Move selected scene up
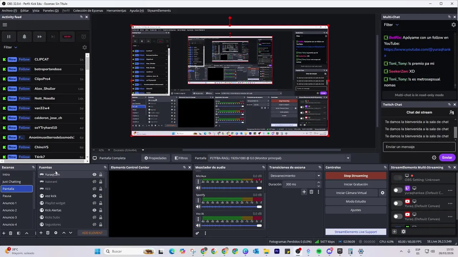The image size is (458, 257). 26,233
